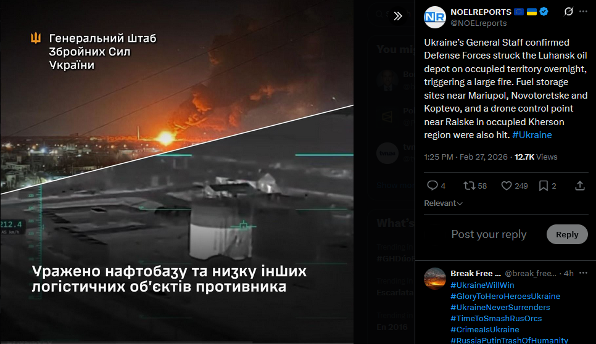
Task: Click the Grok circle-slash icon
Action: pos(568,12)
